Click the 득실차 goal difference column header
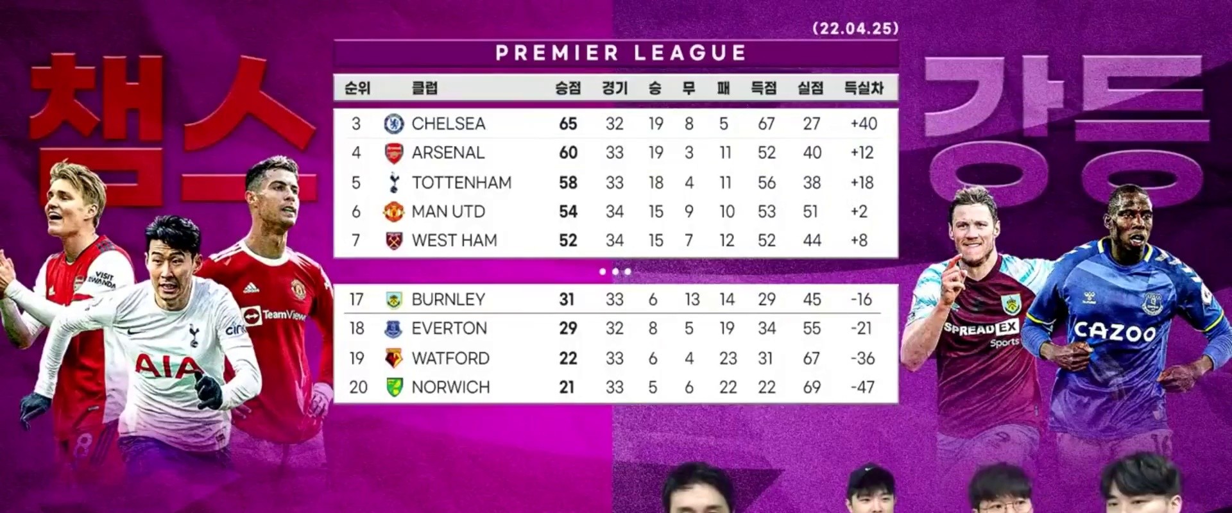Screen dimensions: 1232x513 [x=863, y=88]
